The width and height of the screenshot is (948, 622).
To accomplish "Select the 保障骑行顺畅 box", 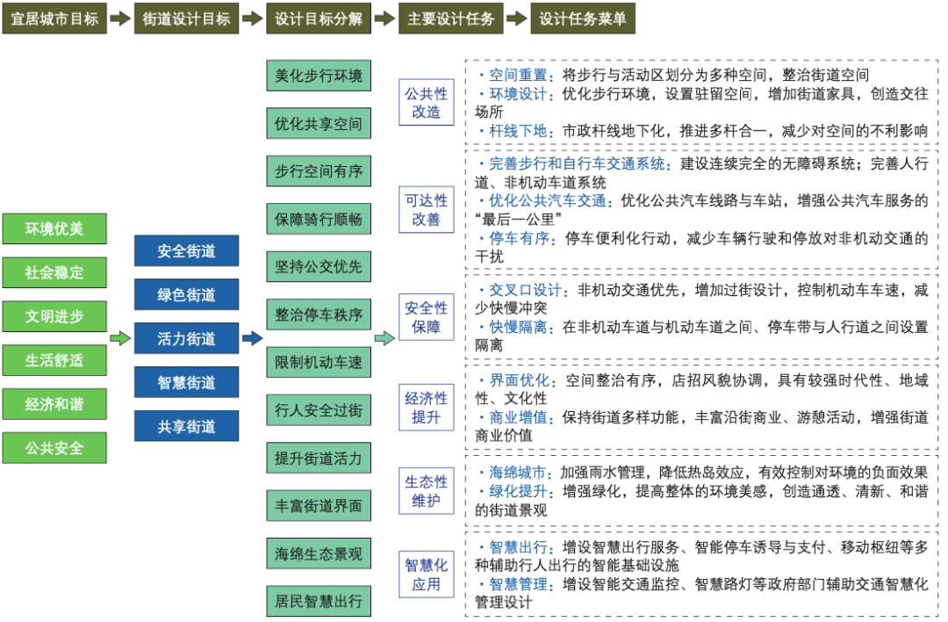I will point(319,219).
